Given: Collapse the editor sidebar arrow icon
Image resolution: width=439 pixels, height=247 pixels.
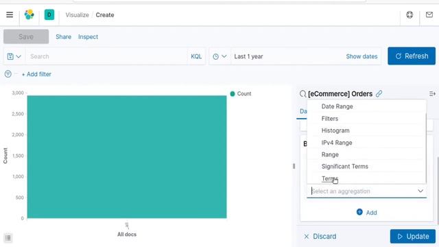Looking at the screenshot, I should click(x=432, y=94).
